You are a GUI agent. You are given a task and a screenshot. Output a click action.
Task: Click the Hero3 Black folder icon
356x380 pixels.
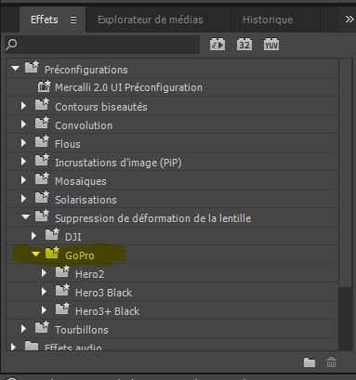pos(62,291)
